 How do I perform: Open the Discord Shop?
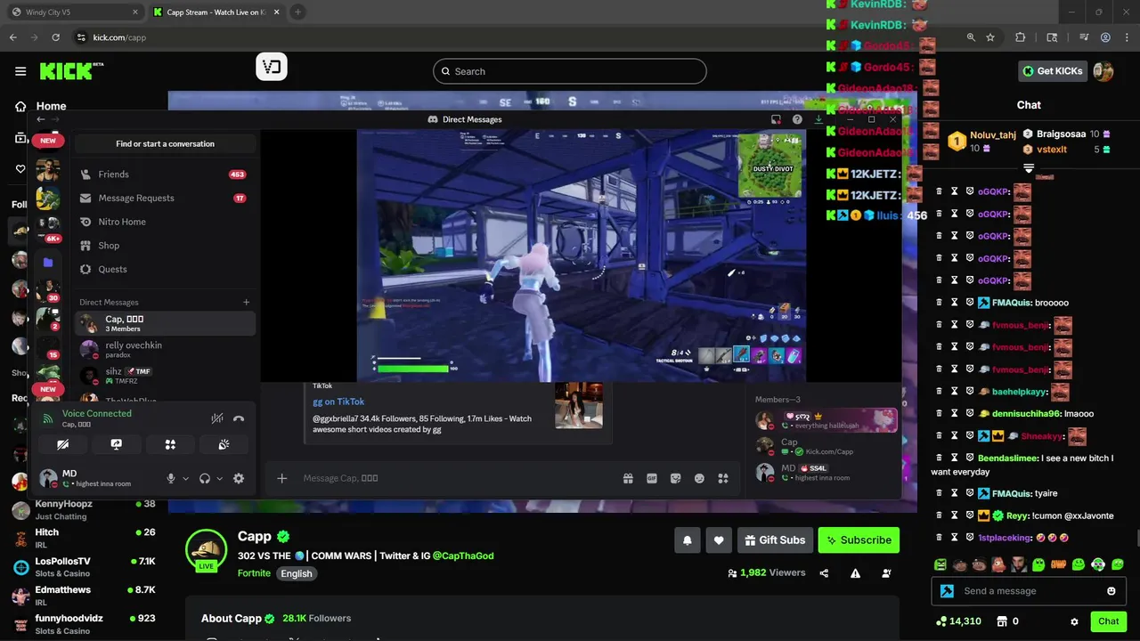point(165,246)
